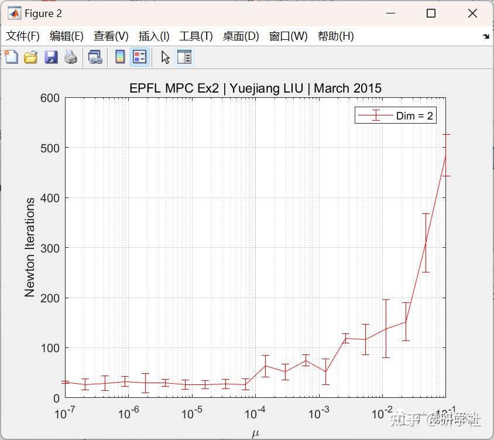494x440 pixels.
Task: Open print preview from the toolbar
Action: (95, 57)
